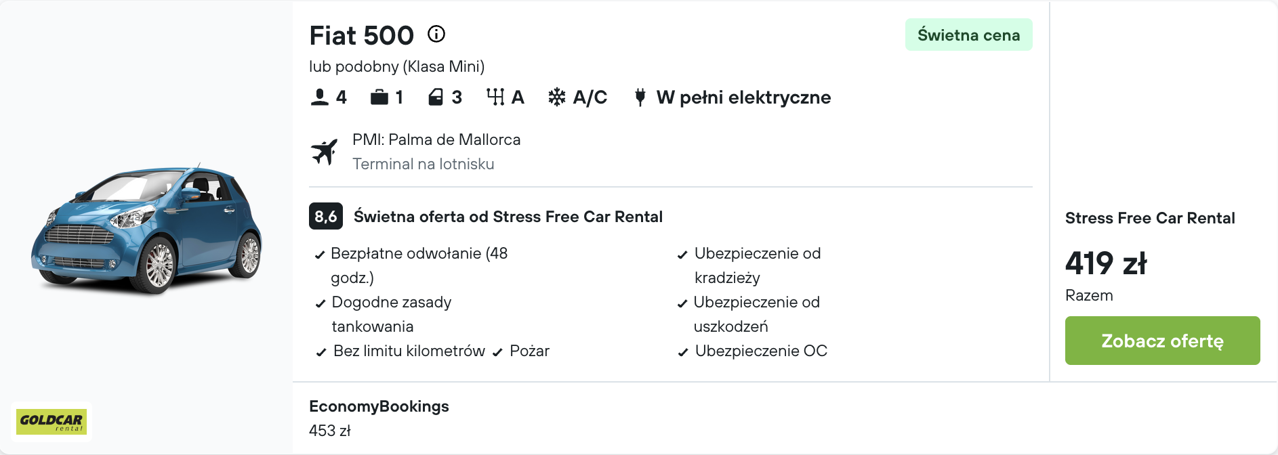Open the Terminal na lotnisku link

pyautogui.click(x=423, y=164)
